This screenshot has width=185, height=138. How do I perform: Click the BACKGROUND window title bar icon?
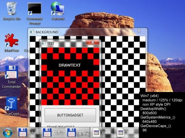click(32, 32)
